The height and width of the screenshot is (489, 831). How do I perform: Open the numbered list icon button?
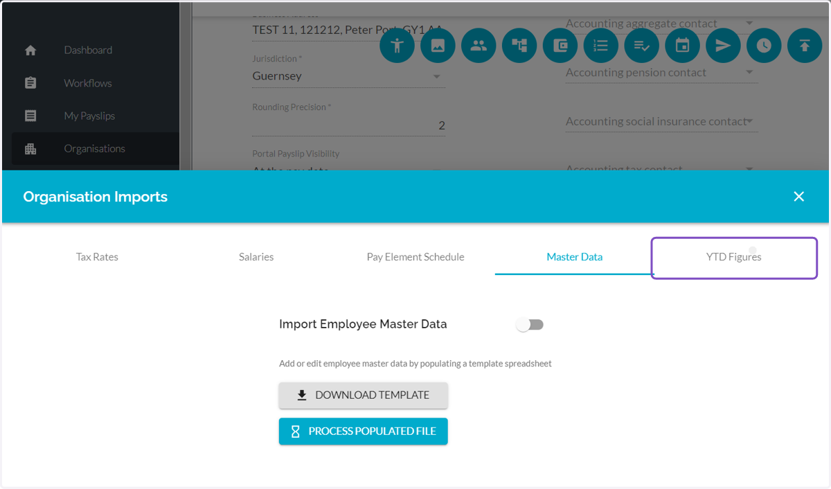[601, 45]
